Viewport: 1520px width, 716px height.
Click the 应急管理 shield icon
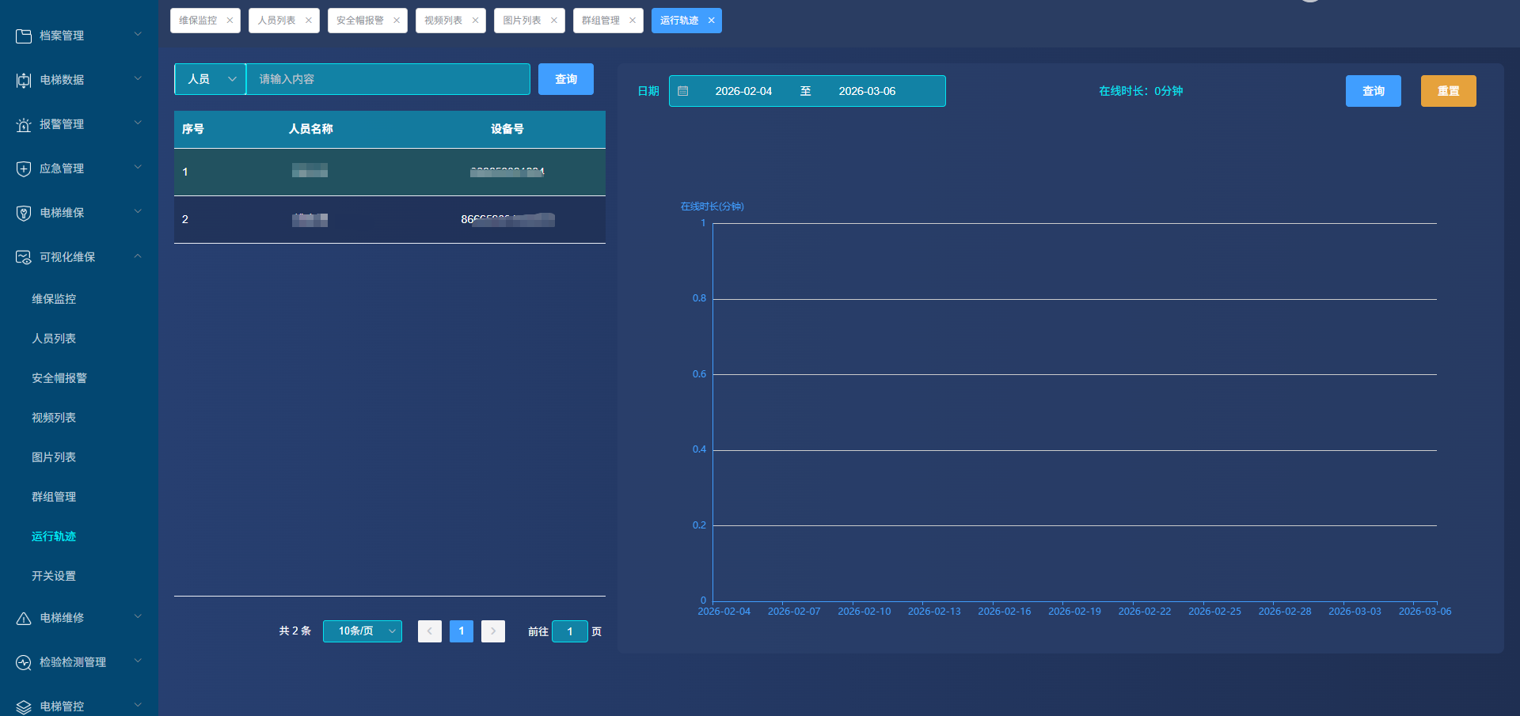[24, 169]
